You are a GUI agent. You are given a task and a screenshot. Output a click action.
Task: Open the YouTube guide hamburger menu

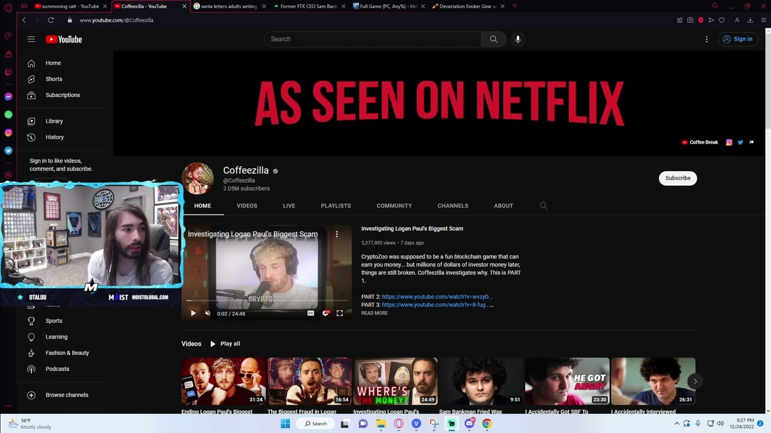31,39
